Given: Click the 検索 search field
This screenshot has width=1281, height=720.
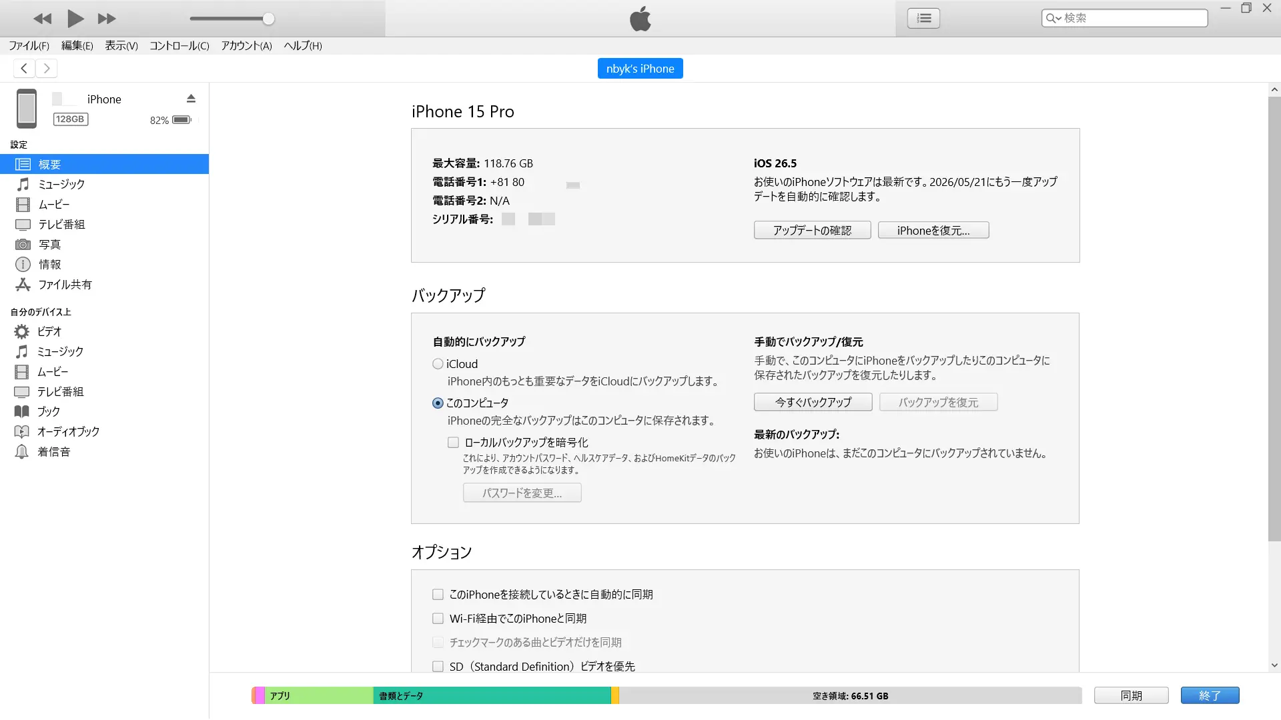Looking at the screenshot, I should pyautogui.click(x=1124, y=18).
